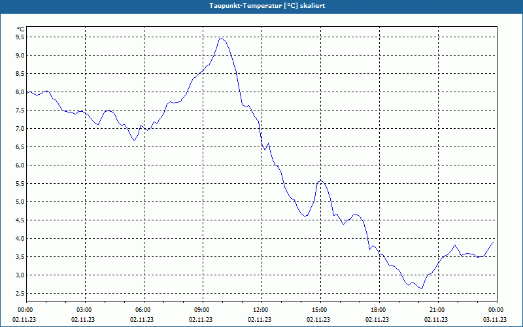Click the 3,5 y-axis label

(20, 257)
